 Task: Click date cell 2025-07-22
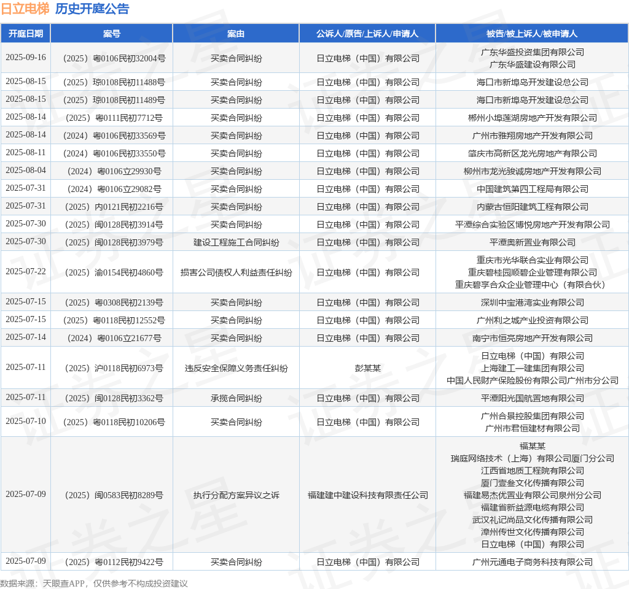tap(26, 271)
